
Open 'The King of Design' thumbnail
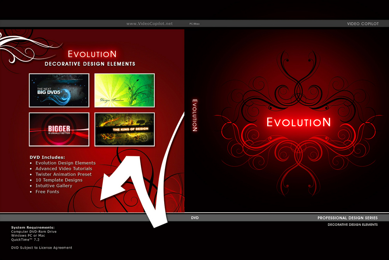coord(124,129)
